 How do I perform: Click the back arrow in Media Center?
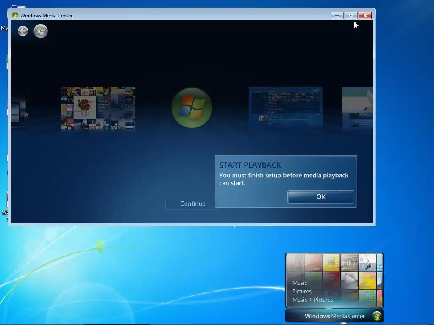click(x=23, y=31)
